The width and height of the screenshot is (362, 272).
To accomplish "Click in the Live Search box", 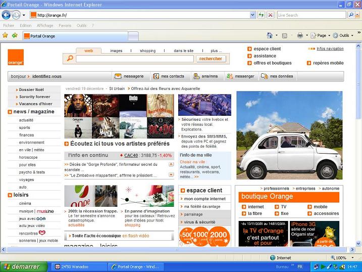I will point(311,15).
